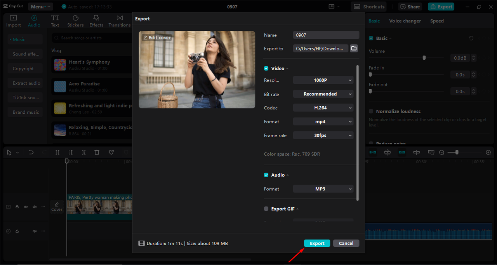Click the zoom in plus icon
The height and width of the screenshot is (265, 497).
(488, 152)
